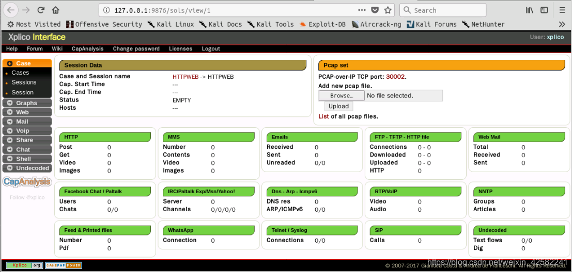Viewport: 572px width, 272px height.
Task: Click the Dns - Arp - Icmpv6 header
Action: click(312, 191)
